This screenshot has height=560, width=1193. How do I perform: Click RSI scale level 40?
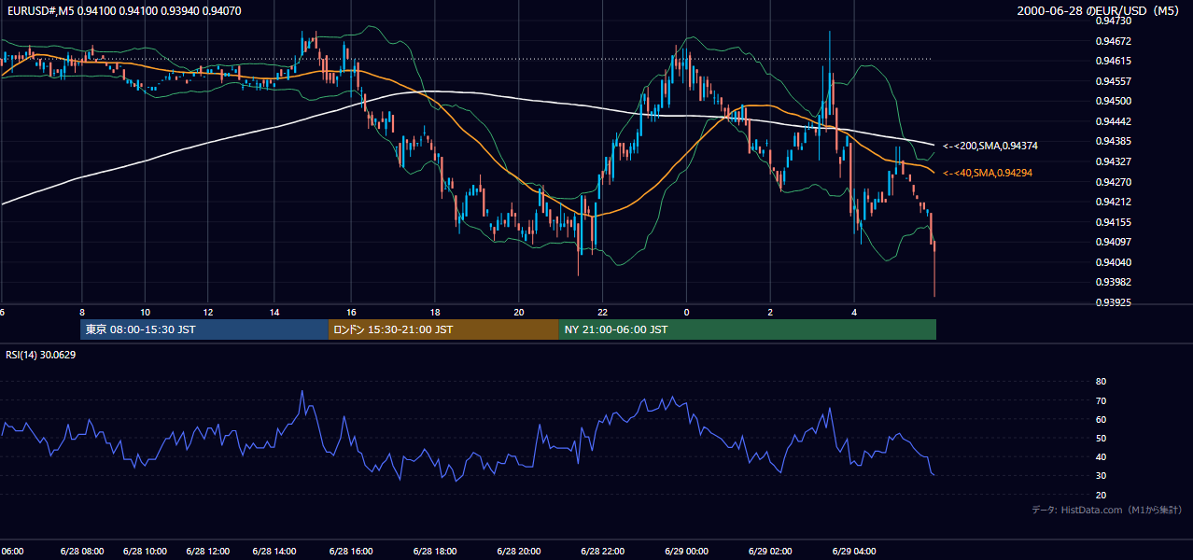coord(1101,457)
